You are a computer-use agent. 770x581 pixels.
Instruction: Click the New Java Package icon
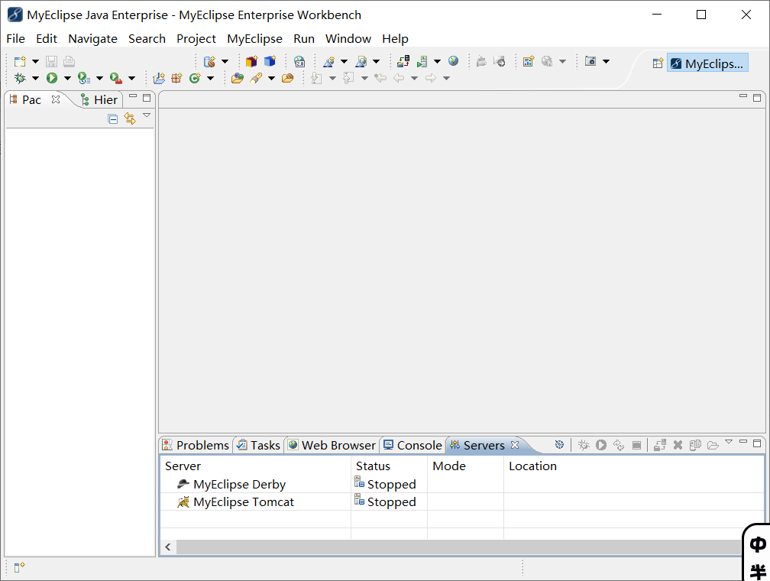[x=176, y=78]
